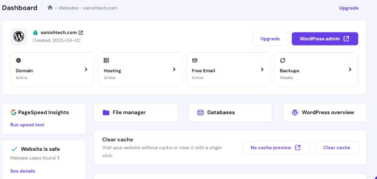
Task: Click the Domain label
Action: tap(25, 70)
